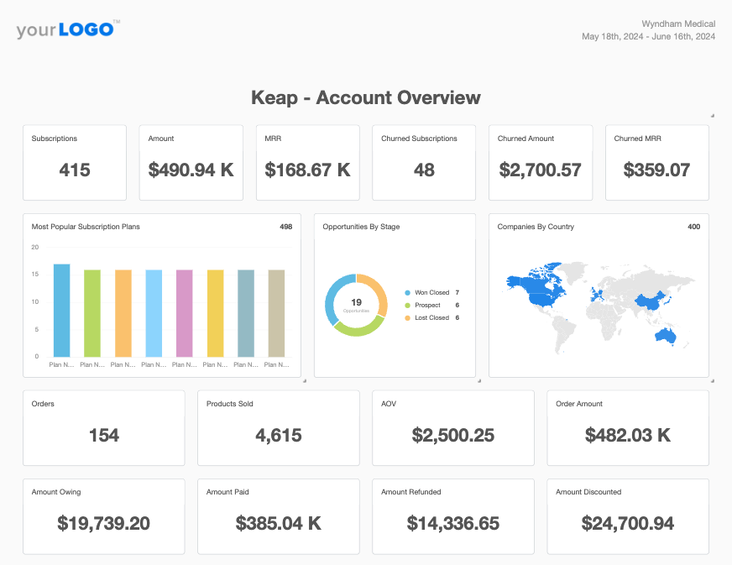732x565 pixels.
Task: Click the Lost Closed legend orange dot
Action: 408,318
